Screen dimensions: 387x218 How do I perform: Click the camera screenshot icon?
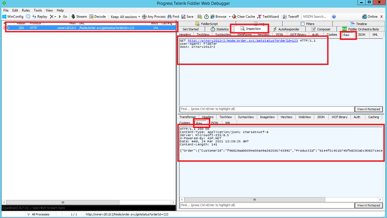point(200,17)
